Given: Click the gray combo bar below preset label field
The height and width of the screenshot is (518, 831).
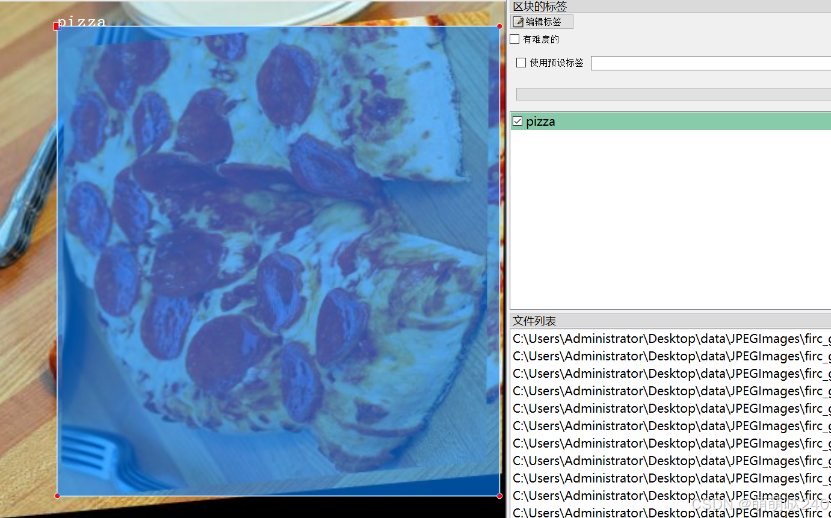Looking at the screenshot, I should (673, 94).
